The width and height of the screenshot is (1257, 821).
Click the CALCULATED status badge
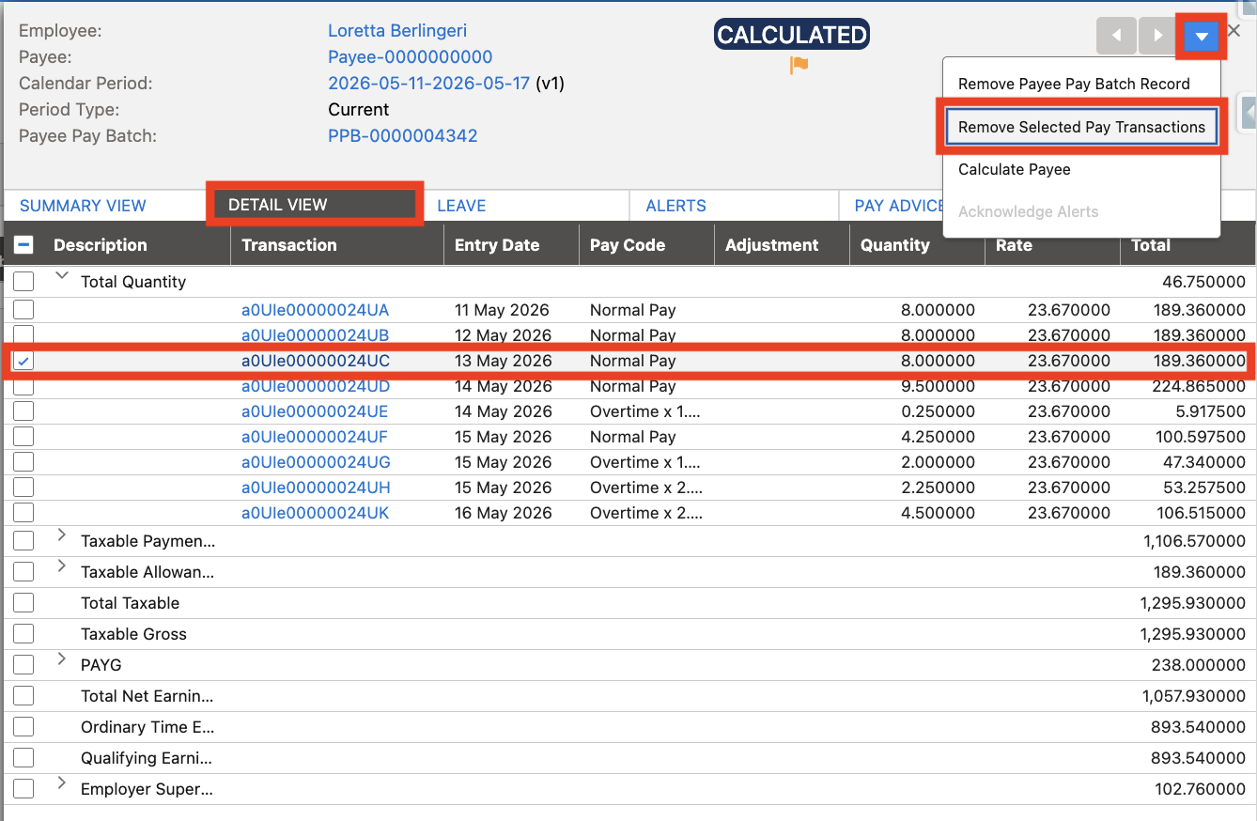[x=791, y=35]
